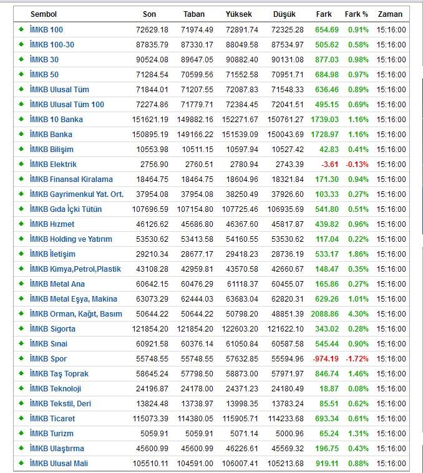Image resolution: width=423 pixels, height=473 pixels.
Task: Click the Sembol column header
Action: (x=44, y=14)
